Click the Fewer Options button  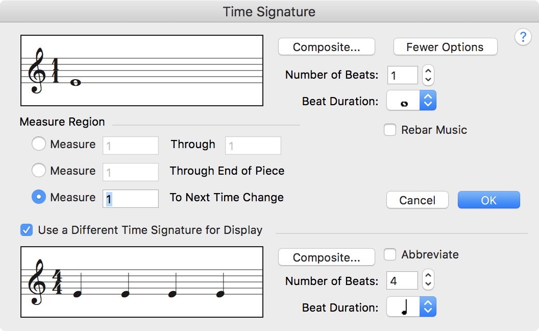click(445, 47)
